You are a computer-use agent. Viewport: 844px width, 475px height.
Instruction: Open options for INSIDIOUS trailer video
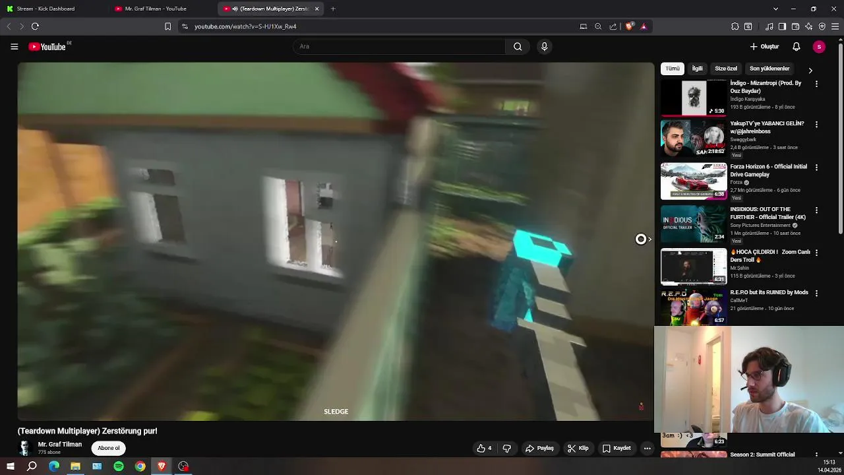[816, 210]
